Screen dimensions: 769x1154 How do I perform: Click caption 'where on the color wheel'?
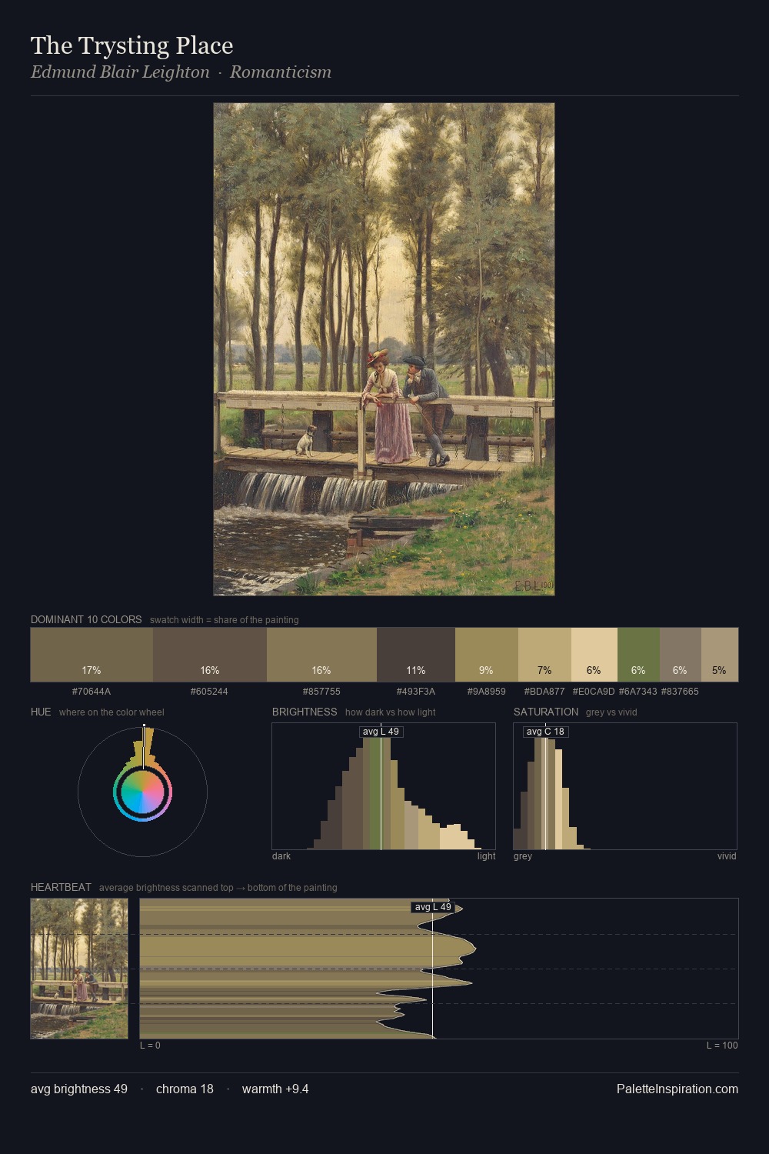(112, 712)
